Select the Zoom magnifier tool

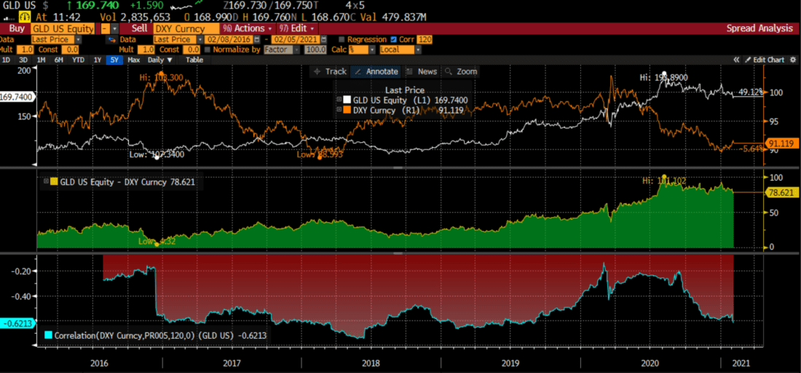[462, 71]
